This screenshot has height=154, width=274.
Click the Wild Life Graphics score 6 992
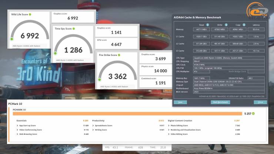(73, 18)
